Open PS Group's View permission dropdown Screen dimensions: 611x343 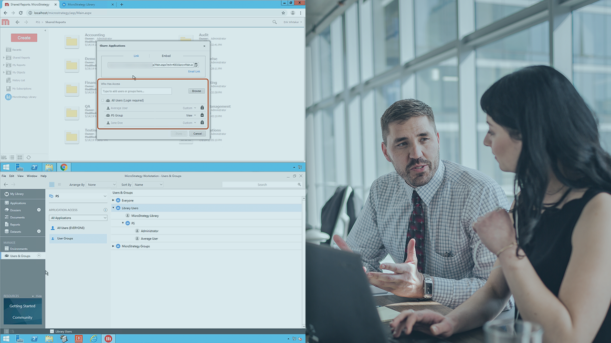[191, 115]
